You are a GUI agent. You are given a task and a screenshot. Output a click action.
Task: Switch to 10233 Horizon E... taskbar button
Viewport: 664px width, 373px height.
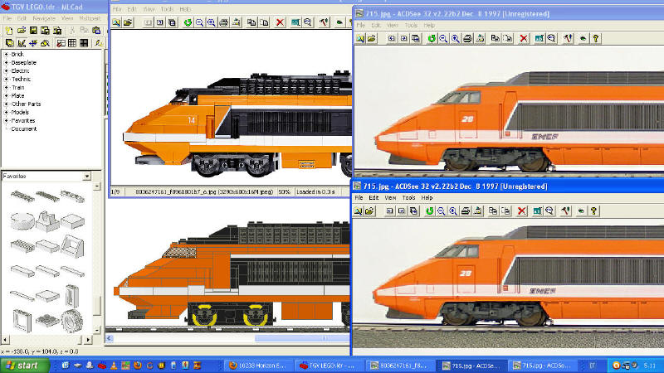click(257, 366)
